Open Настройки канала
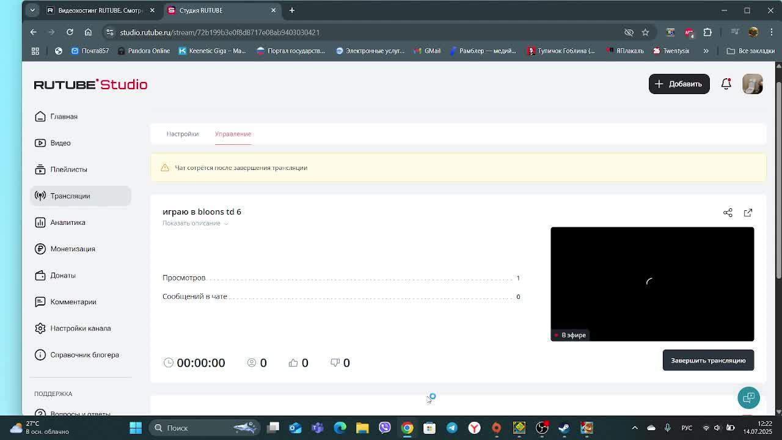 pos(73,328)
